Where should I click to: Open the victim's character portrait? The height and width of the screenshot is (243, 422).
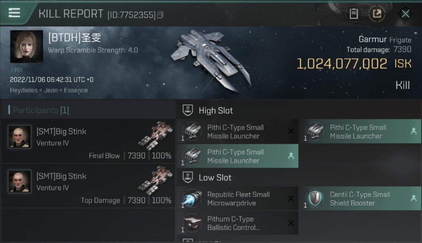[x=27, y=47]
